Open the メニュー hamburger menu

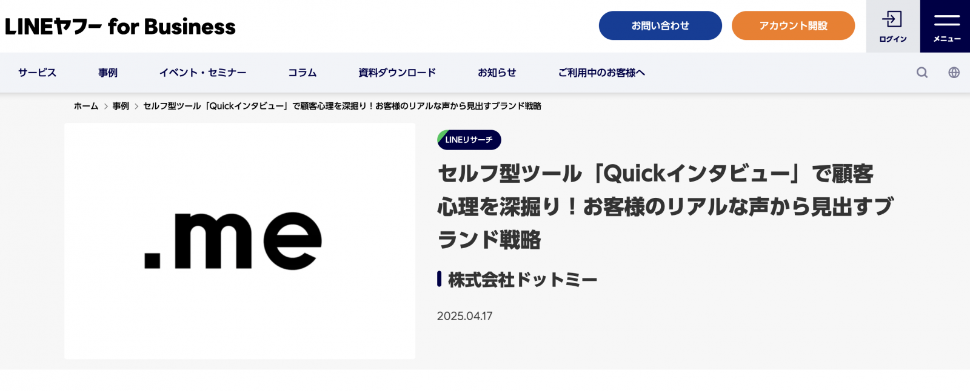[x=945, y=26]
